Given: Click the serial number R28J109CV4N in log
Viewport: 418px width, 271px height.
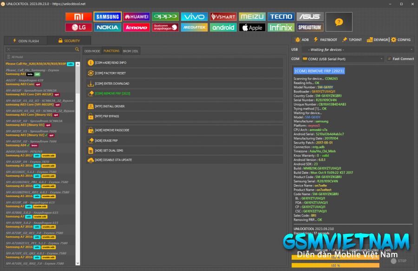Looking at the screenshot, I should [327, 100].
